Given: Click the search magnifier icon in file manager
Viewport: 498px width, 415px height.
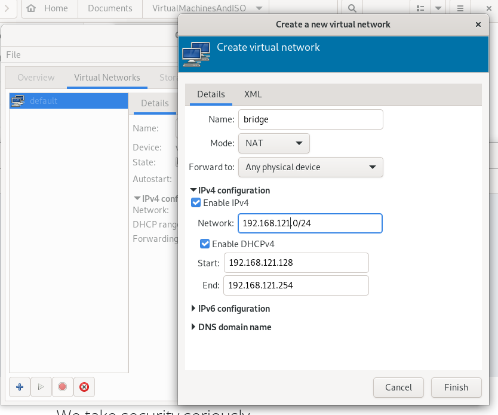Looking at the screenshot, I should click(352, 8).
